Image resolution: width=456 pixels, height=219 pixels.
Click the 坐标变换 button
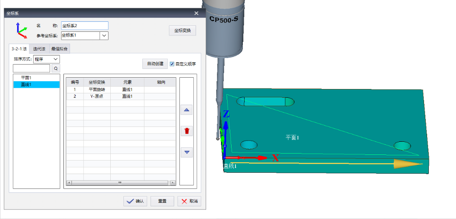pyautogui.click(x=182, y=31)
